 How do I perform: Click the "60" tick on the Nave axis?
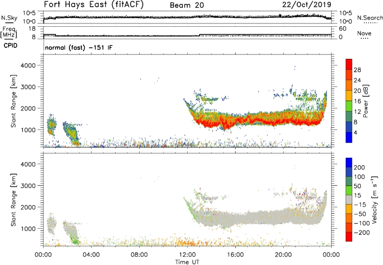pos(342,29)
